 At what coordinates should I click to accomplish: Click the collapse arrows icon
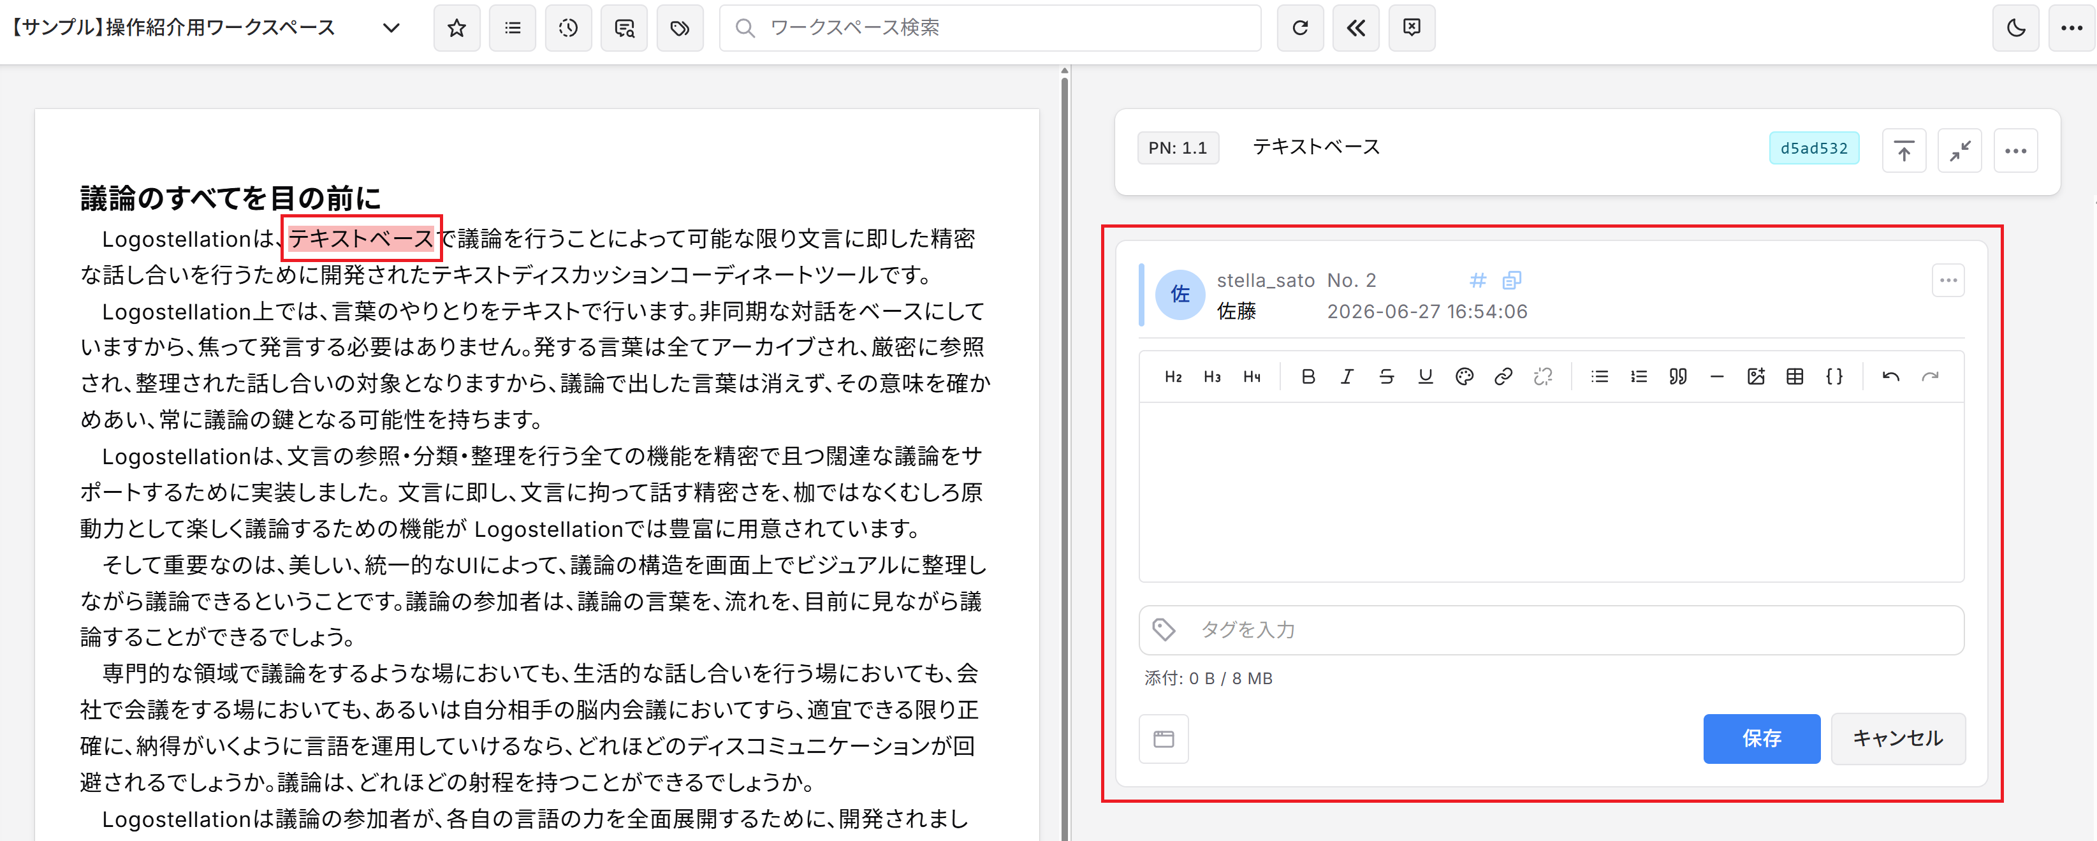pyautogui.click(x=1959, y=150)
